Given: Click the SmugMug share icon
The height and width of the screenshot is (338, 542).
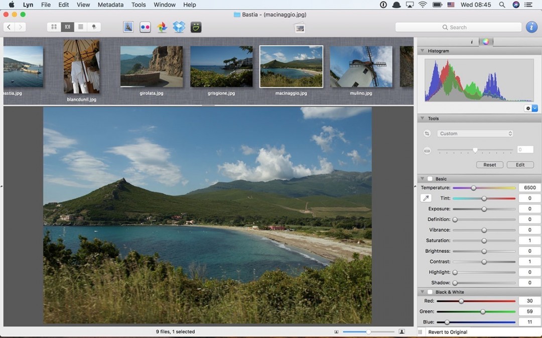Looking at the screenshot, I should (x=196, y=27).
